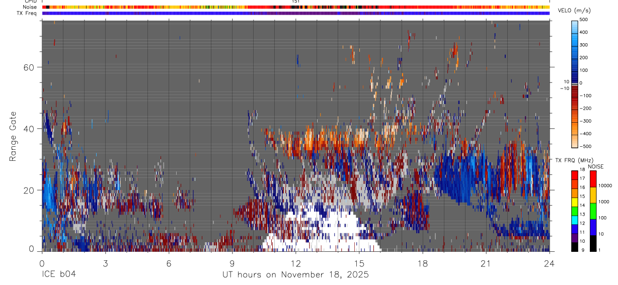
Task: Click the 'Range Gate' y-axis title
Action: [14, 136]
